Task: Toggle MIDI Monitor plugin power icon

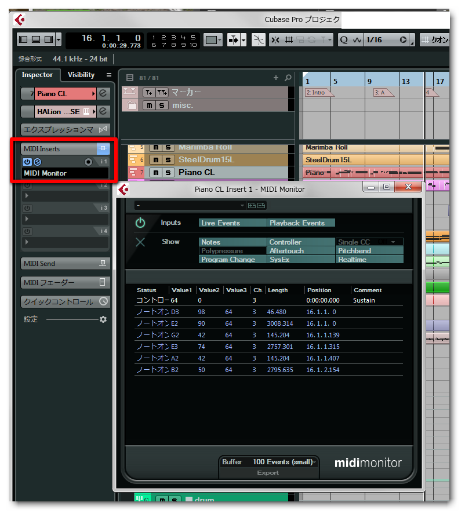Action: 140,223
